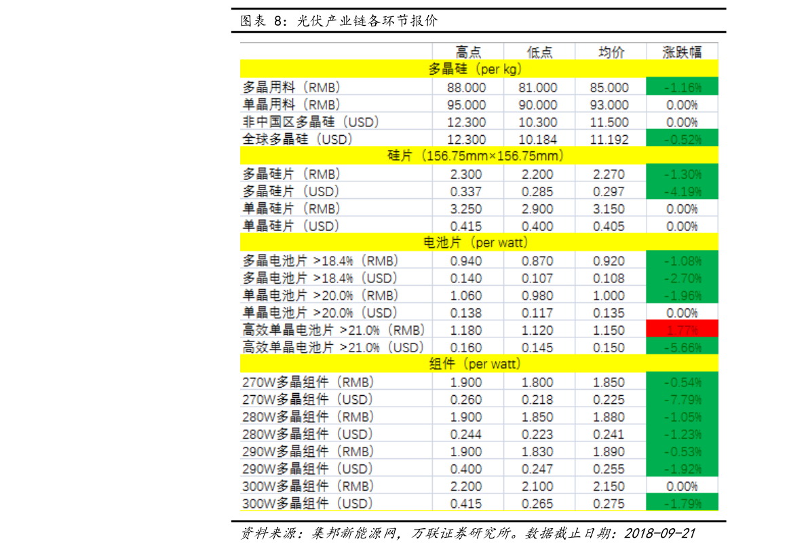Image resolution: width=808 pixels, height=554 pixels.
Task: Click the high price "3.250"
Action: pyautogui.click(x=466, y=209)
